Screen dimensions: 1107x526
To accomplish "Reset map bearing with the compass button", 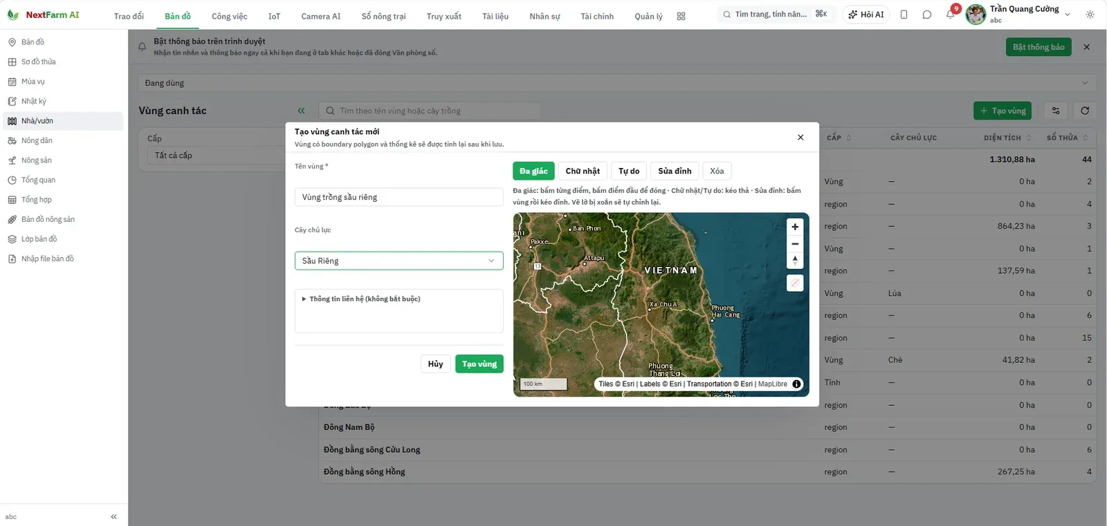I will pos(795,261).
